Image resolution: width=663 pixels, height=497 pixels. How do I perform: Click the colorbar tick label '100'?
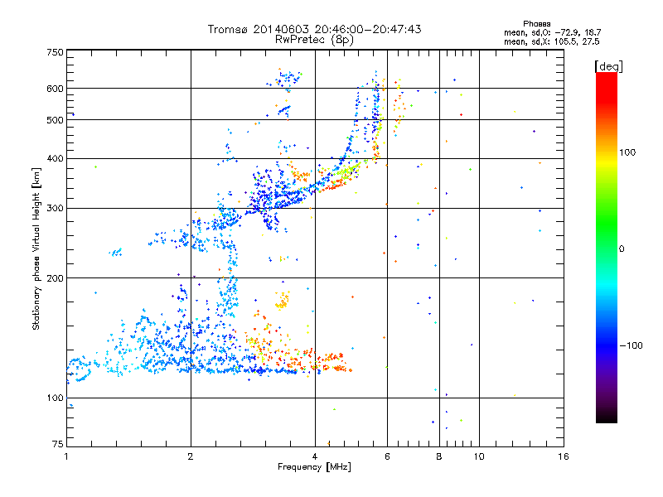pos(627,152)
